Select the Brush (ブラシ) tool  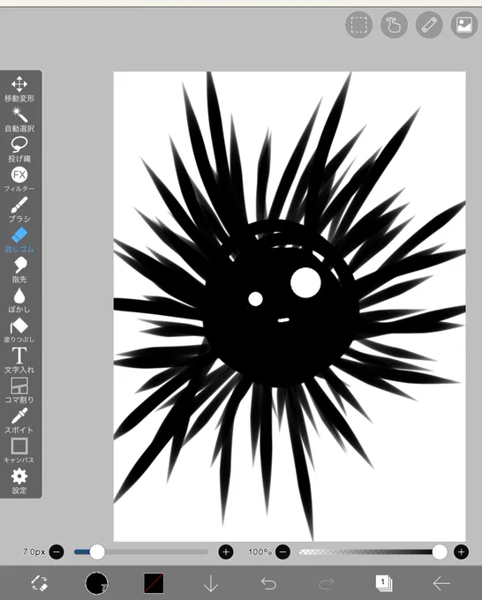pyautogui.click(x=19, y=210)
